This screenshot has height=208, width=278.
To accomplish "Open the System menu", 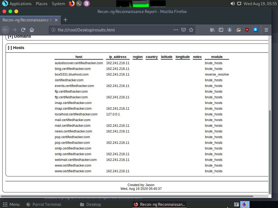I will pos(58,4).
